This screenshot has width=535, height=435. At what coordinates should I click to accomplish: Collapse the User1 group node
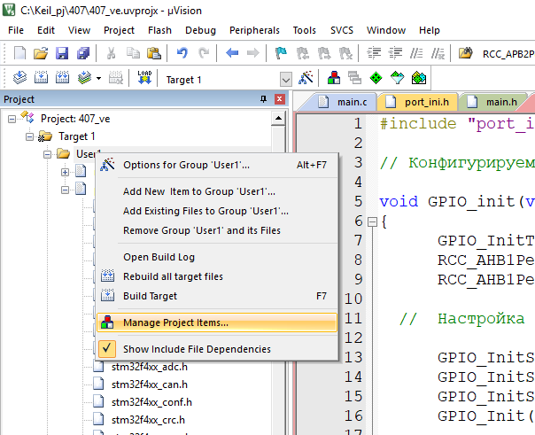pos(48,154)
